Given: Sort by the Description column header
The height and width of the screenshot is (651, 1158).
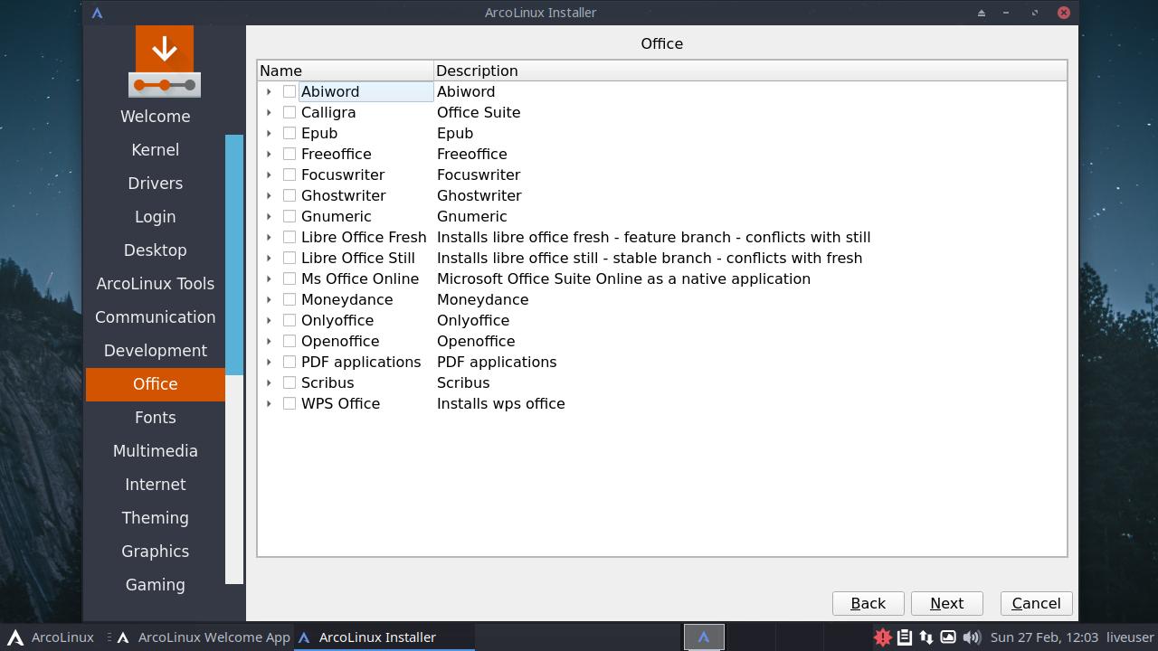Looking at the screenshot, I should tap(750, 71).
